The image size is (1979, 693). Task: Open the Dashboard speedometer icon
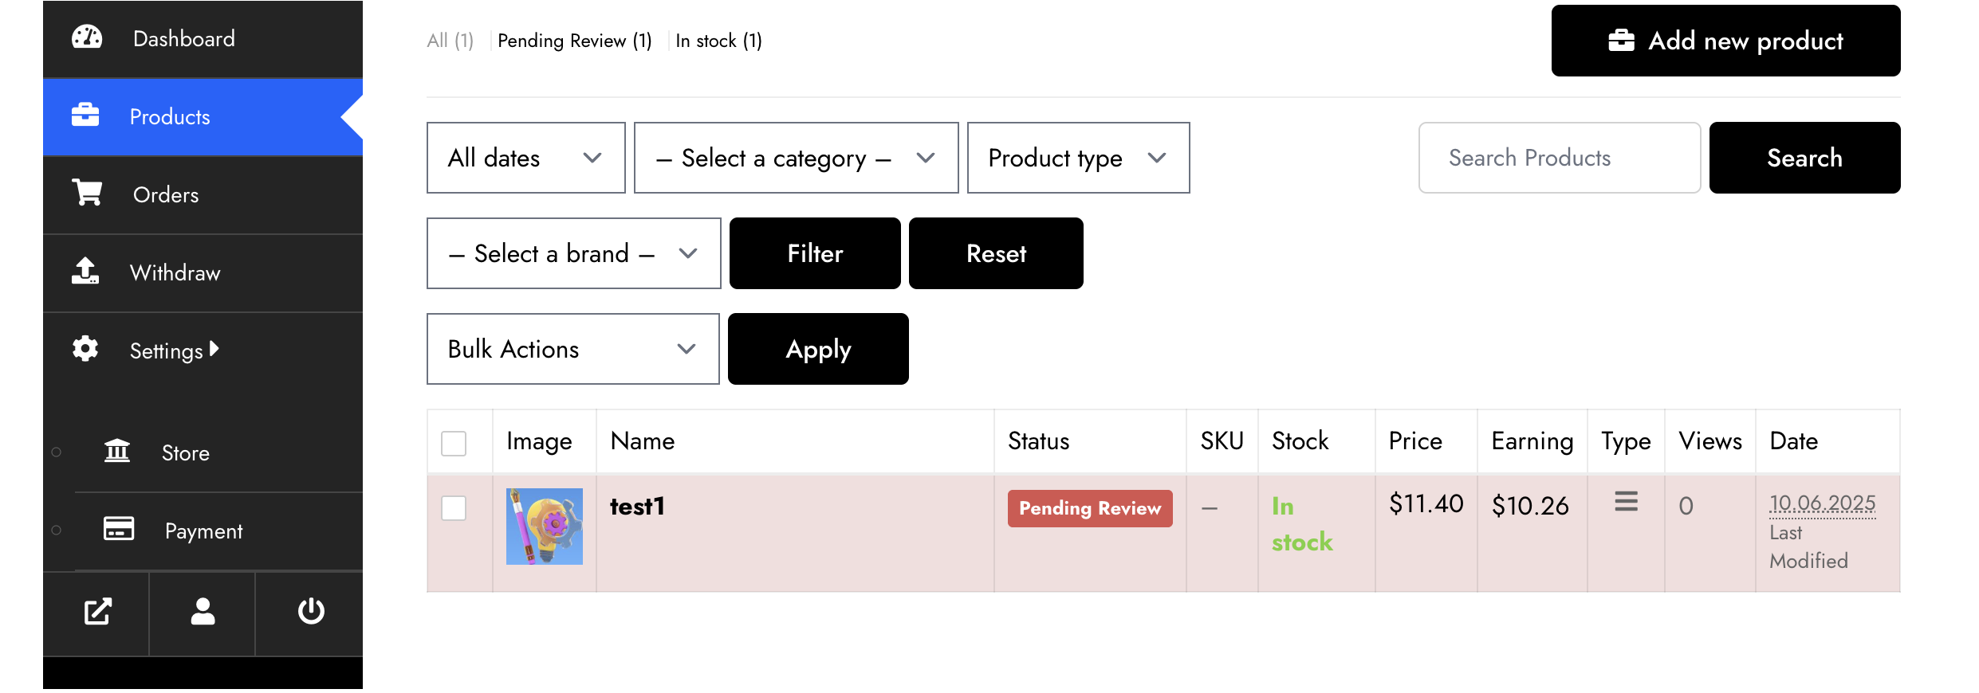[x=87, y=37]
